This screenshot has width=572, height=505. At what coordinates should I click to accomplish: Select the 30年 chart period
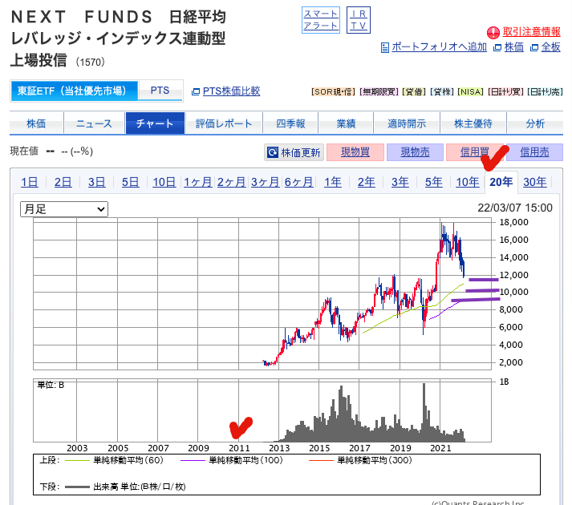(x=535, y=182)
